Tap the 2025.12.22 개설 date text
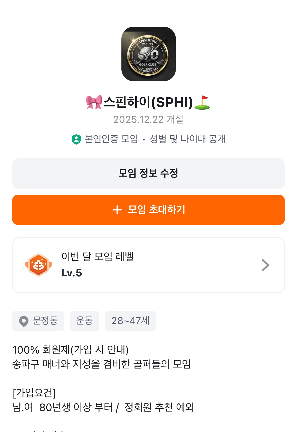This screenshot has width=297, height=432. 148,120
